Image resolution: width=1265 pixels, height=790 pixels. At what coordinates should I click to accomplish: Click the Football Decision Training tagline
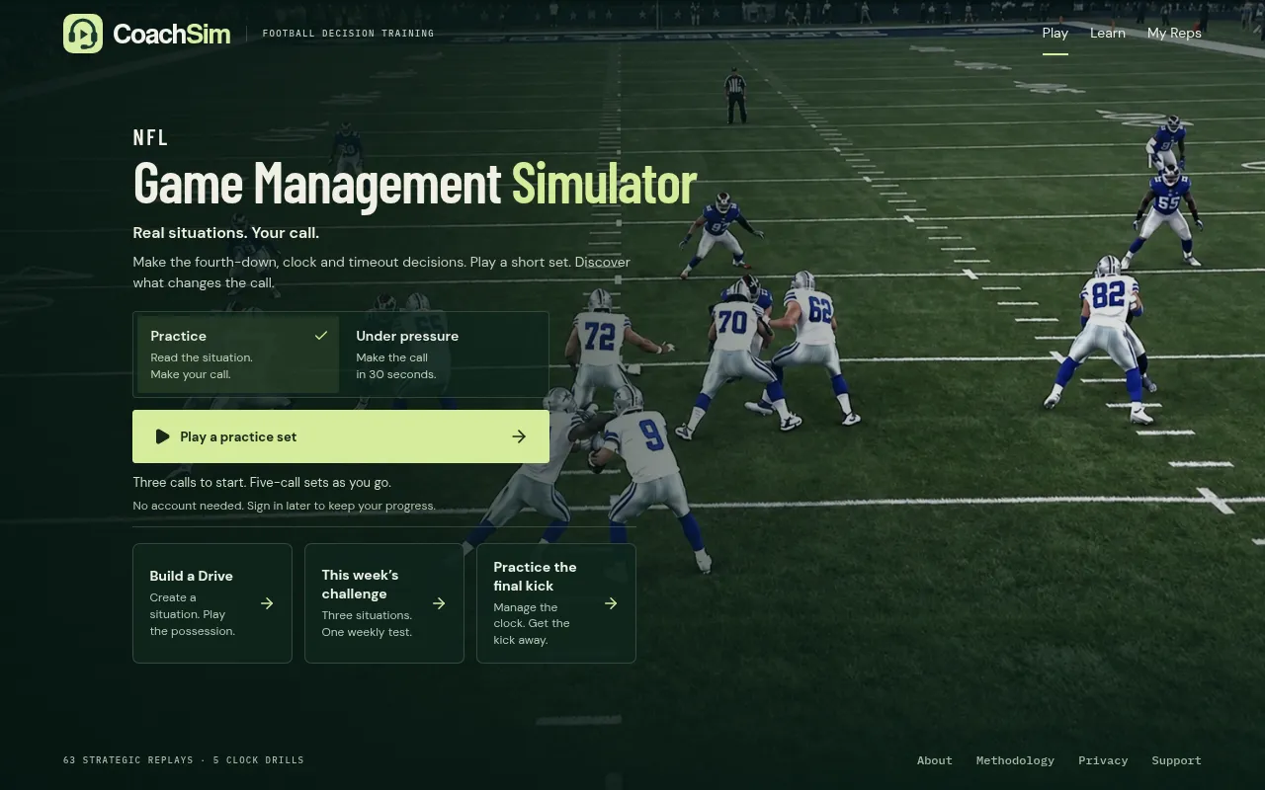pos(348,34)
